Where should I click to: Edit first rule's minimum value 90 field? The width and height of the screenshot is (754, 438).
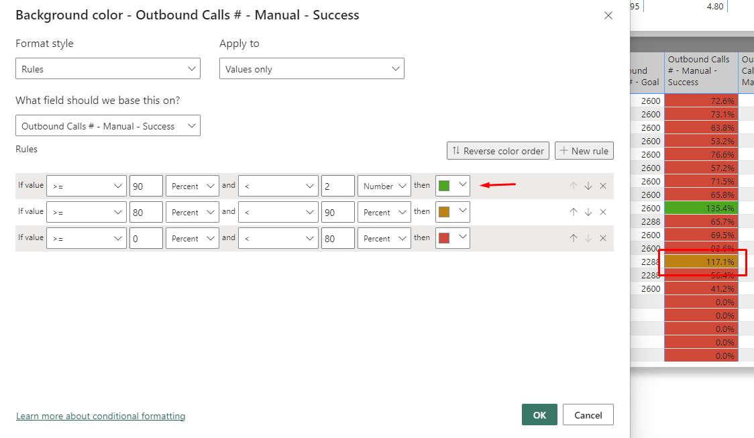[146, 186]
